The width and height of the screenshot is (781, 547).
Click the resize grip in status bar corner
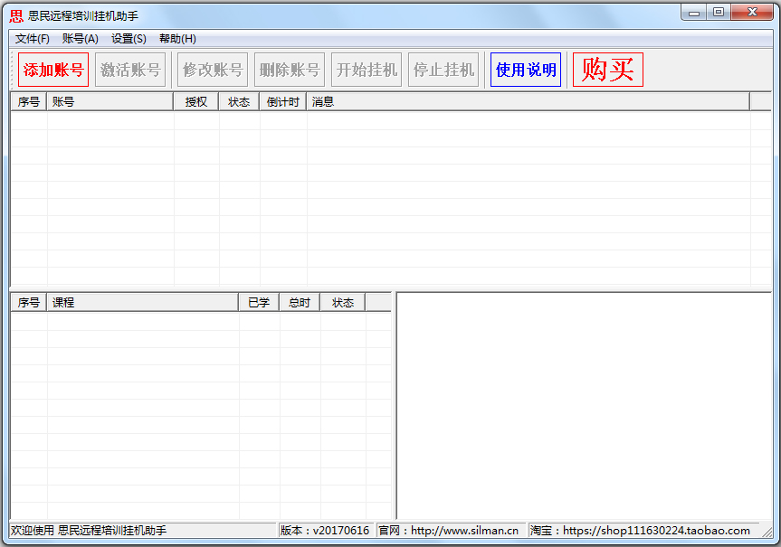point(767,532)
